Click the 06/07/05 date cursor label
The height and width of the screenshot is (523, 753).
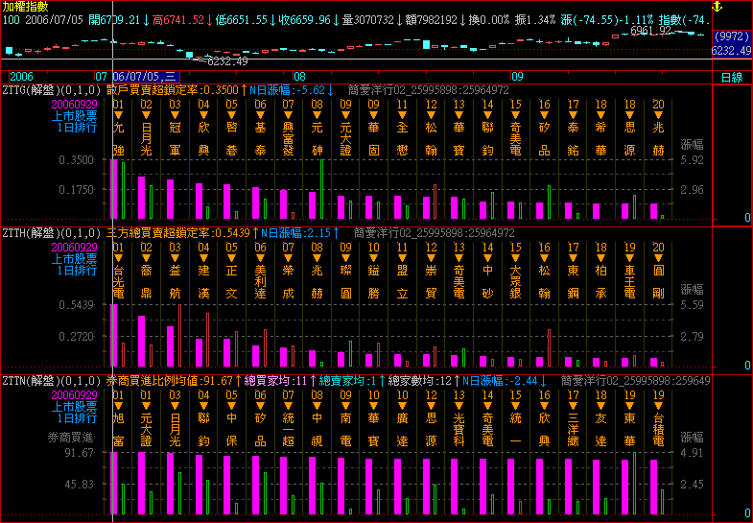click(x=144, y=76)
